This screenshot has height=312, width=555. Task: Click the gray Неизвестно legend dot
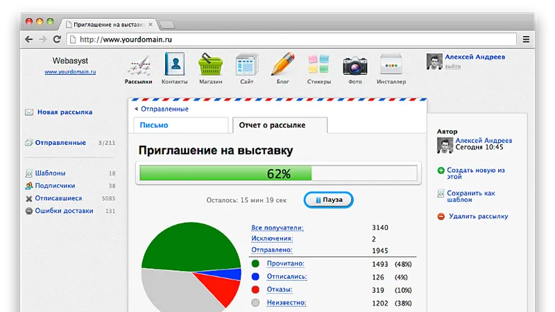255,303
